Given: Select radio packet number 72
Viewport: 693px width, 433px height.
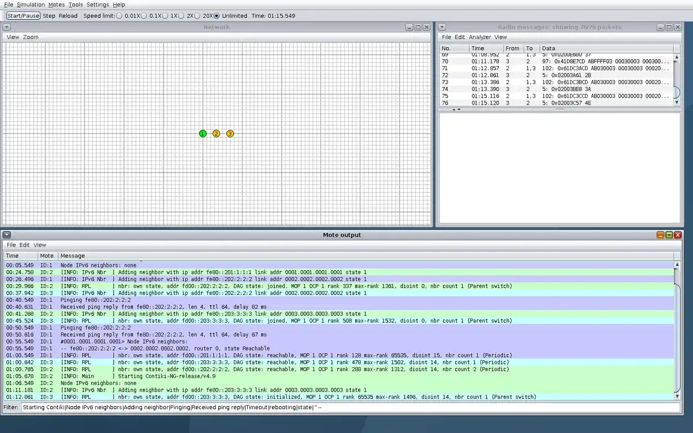Looking at the screenshot, I should point(557,75).
